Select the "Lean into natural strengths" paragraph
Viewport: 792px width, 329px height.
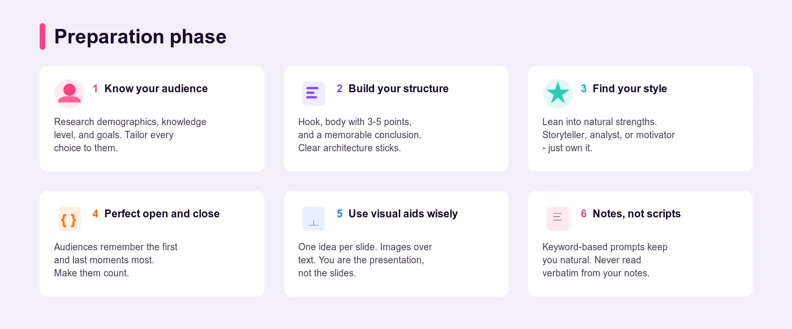(608, 135)
